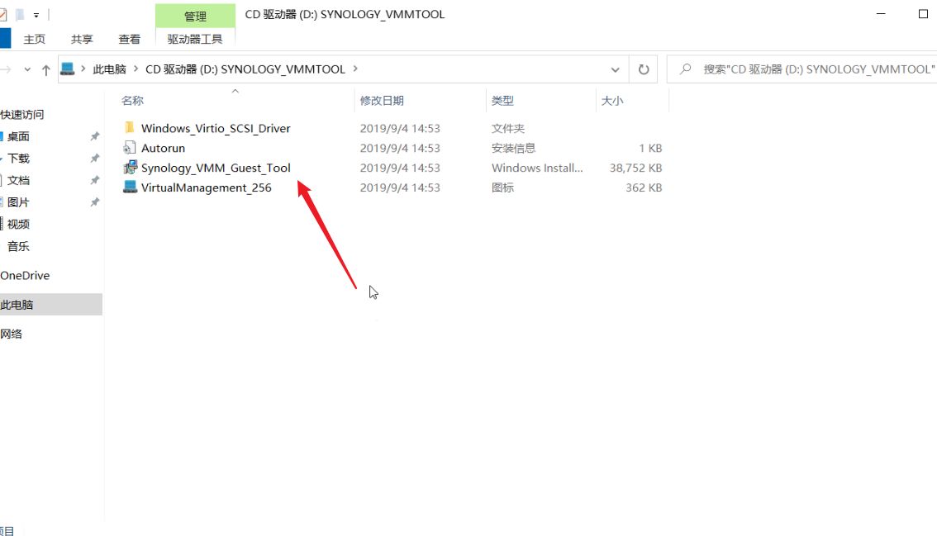Click Windows Install... type cell
This screenshot has height=536, width=937.
(537, 168)
